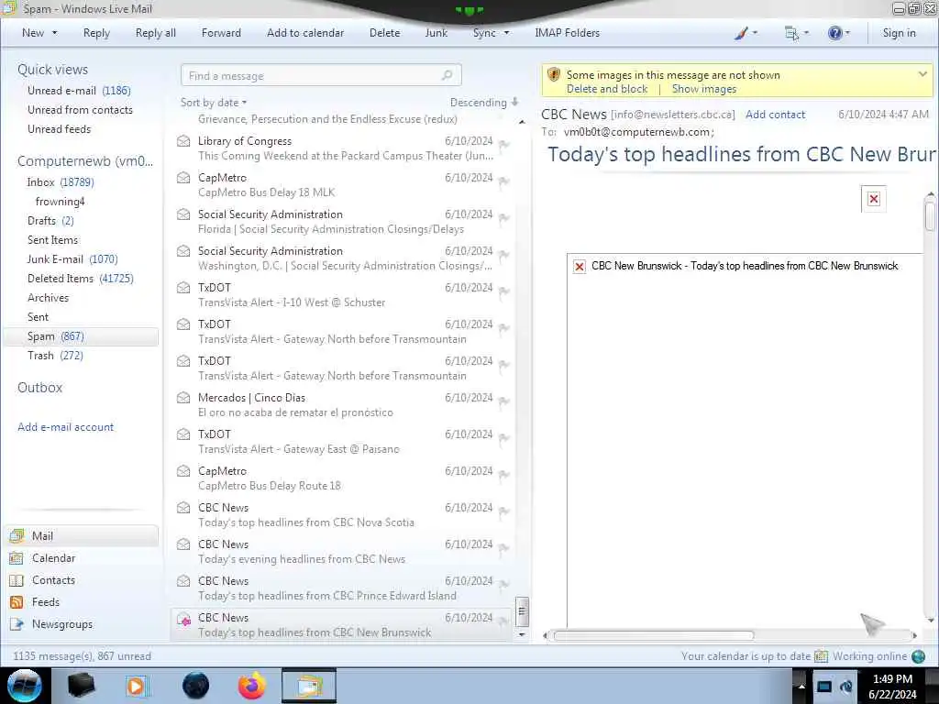This screenshot has height=704, width=939.
Task: Click Add to calendar in toolbar
Action: 305,33
